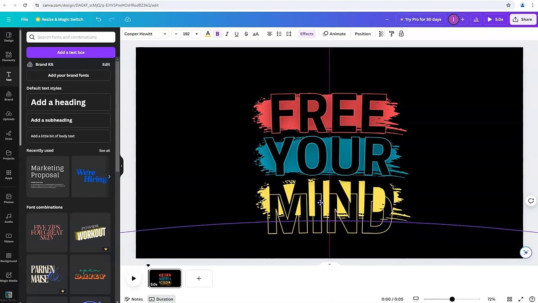This screenshot has height=303, width=538.
Task: Add a little bit of body text
Action: 69,136
